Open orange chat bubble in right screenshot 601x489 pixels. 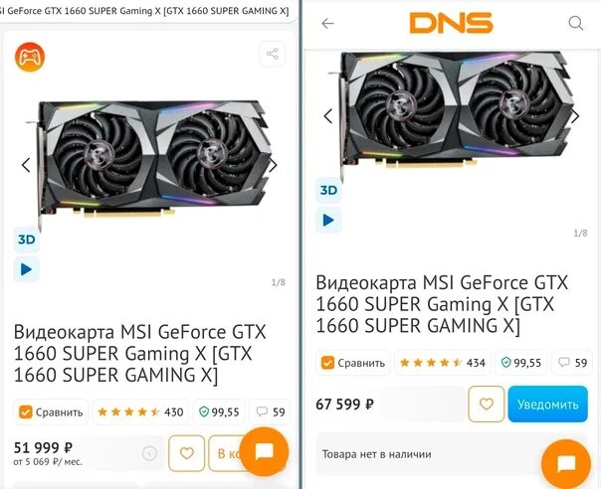[566, 464]
